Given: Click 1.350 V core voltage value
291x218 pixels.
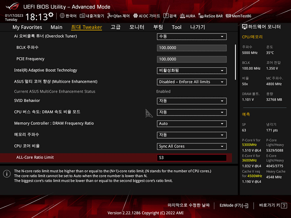Looking at the screenshot, I should coord(272,68).
